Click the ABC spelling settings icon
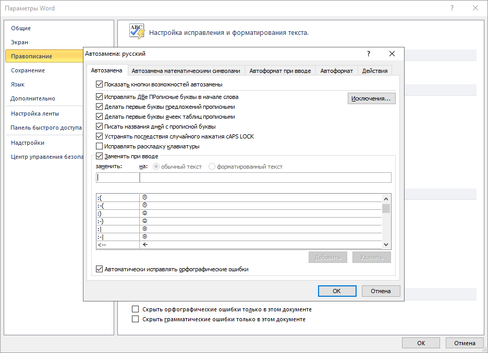The height and width of the screenshot is (353, 488). pos(137,32)
